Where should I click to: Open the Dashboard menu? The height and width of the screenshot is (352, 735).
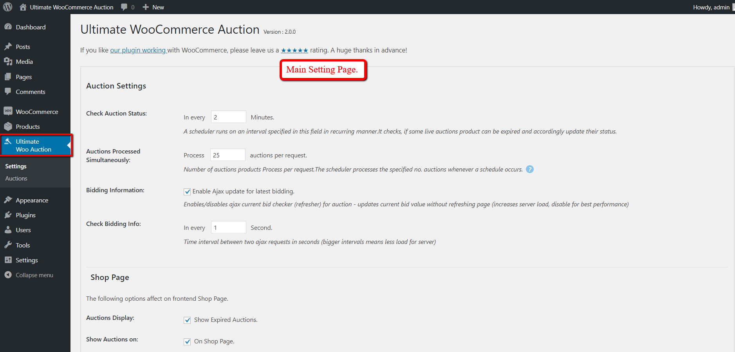pos(31,27)
